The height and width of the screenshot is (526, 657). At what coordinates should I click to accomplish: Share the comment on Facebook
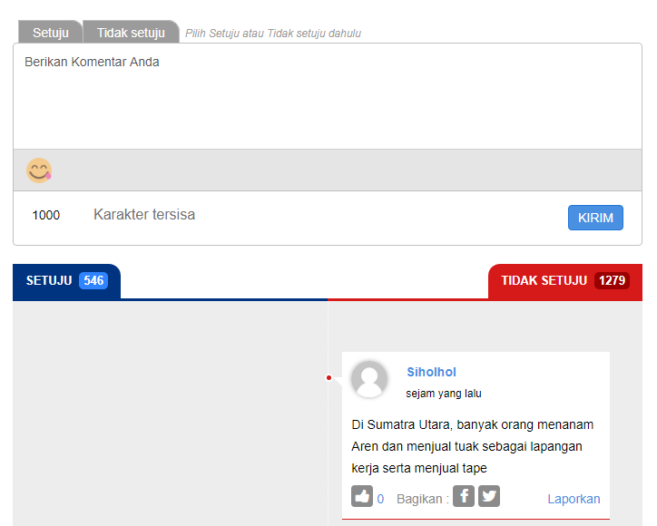tap(464, 497)
